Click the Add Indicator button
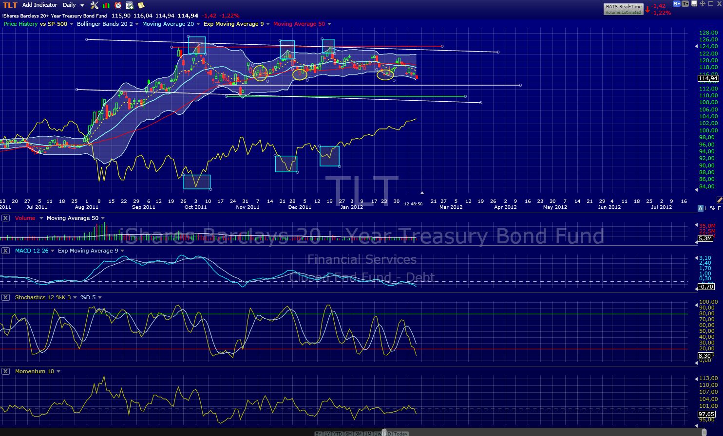 (40, 5)
